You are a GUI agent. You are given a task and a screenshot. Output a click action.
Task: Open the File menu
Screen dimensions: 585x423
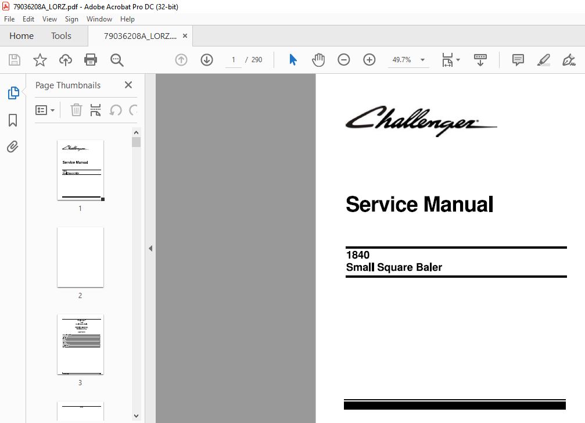(9, 19)
